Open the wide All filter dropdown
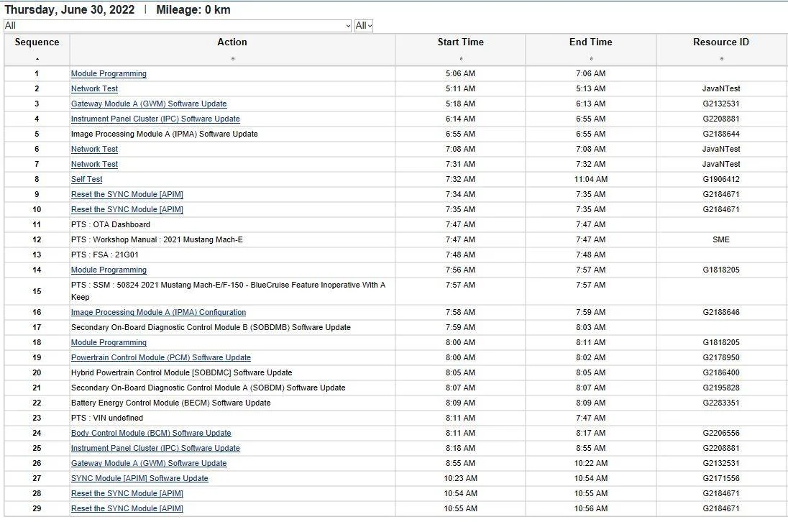Image resolution: width=788 pixels, height=522 pixels. 178,26
